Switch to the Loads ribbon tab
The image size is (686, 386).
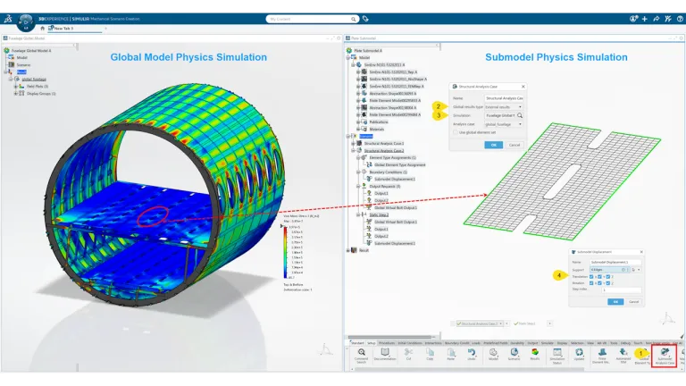coord(476,343)
